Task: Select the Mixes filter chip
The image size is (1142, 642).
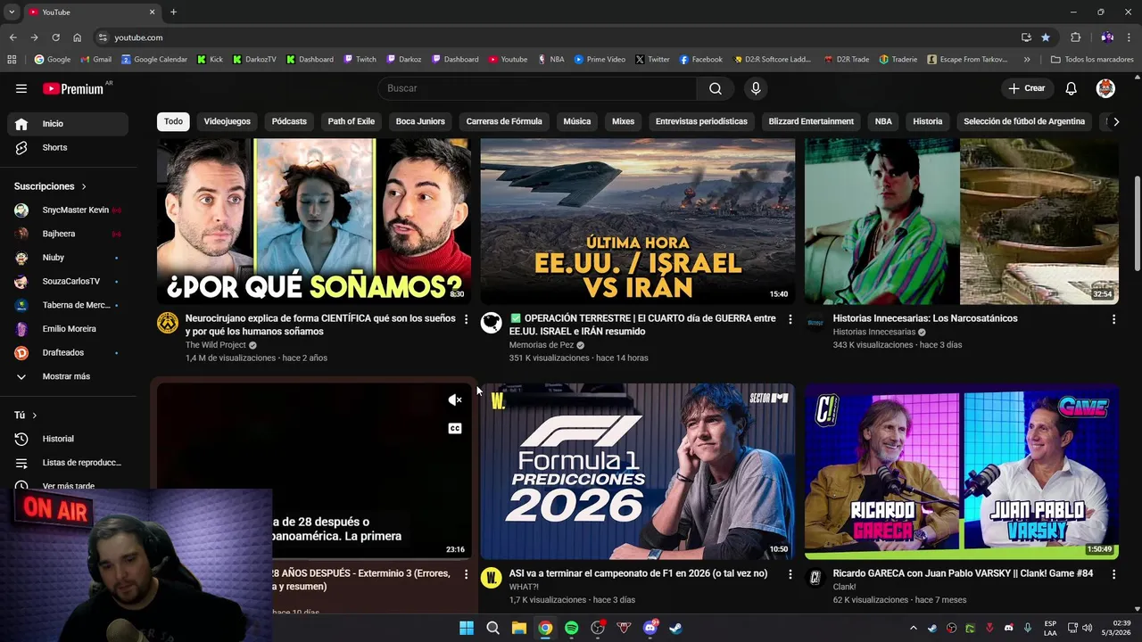Action: (623, 121)
